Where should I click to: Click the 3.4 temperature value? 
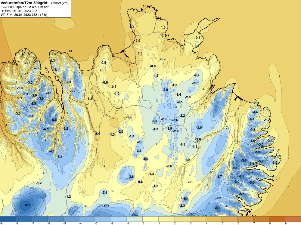[x=98, y=134]
